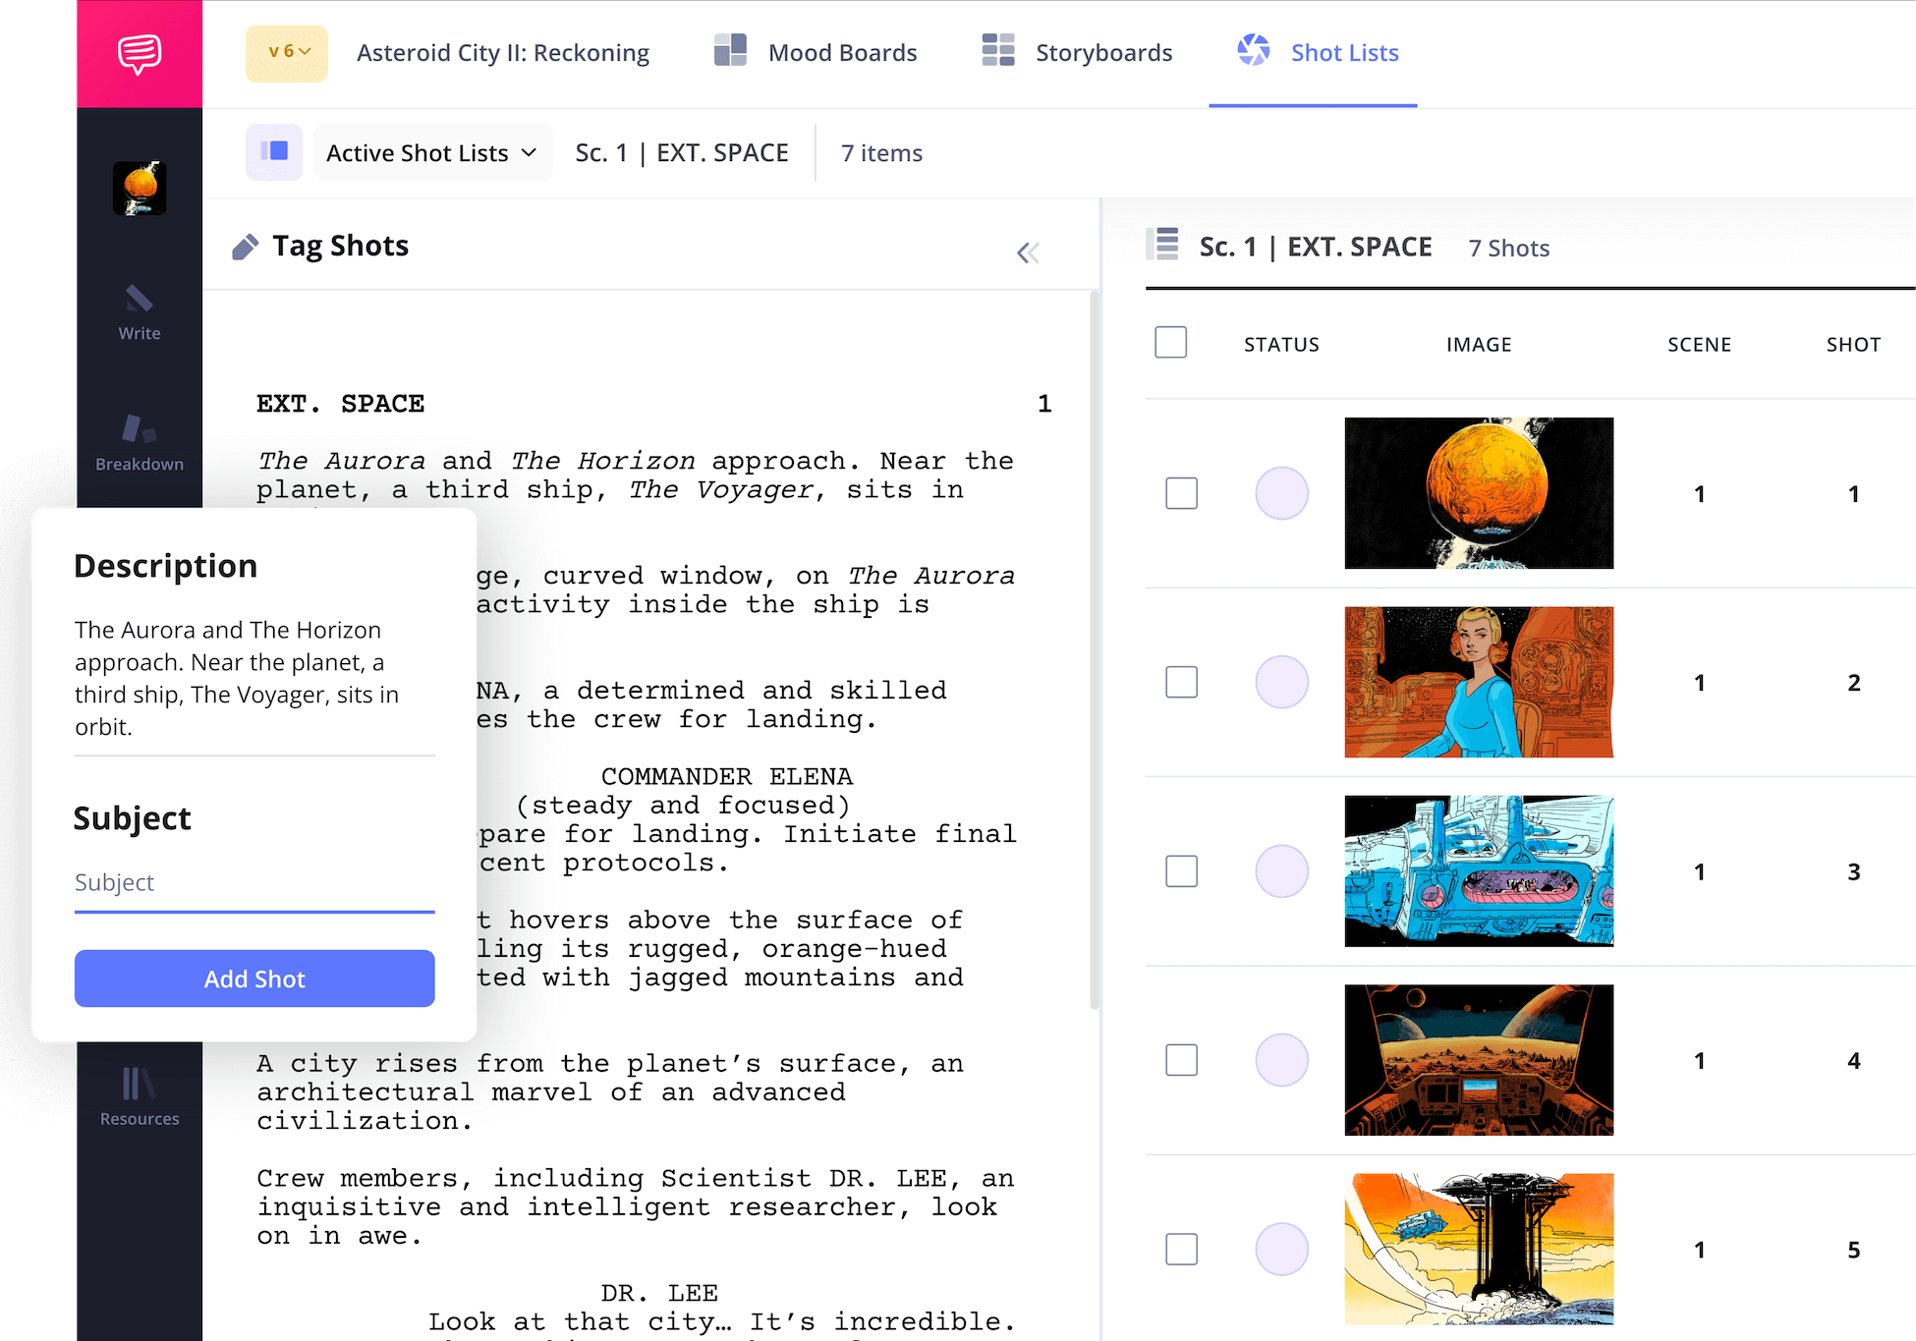Screen dimensions: 1916x1341
Task: Sort by the STATUS column header
Action: pyautogui.click(x=1281, y=345)
